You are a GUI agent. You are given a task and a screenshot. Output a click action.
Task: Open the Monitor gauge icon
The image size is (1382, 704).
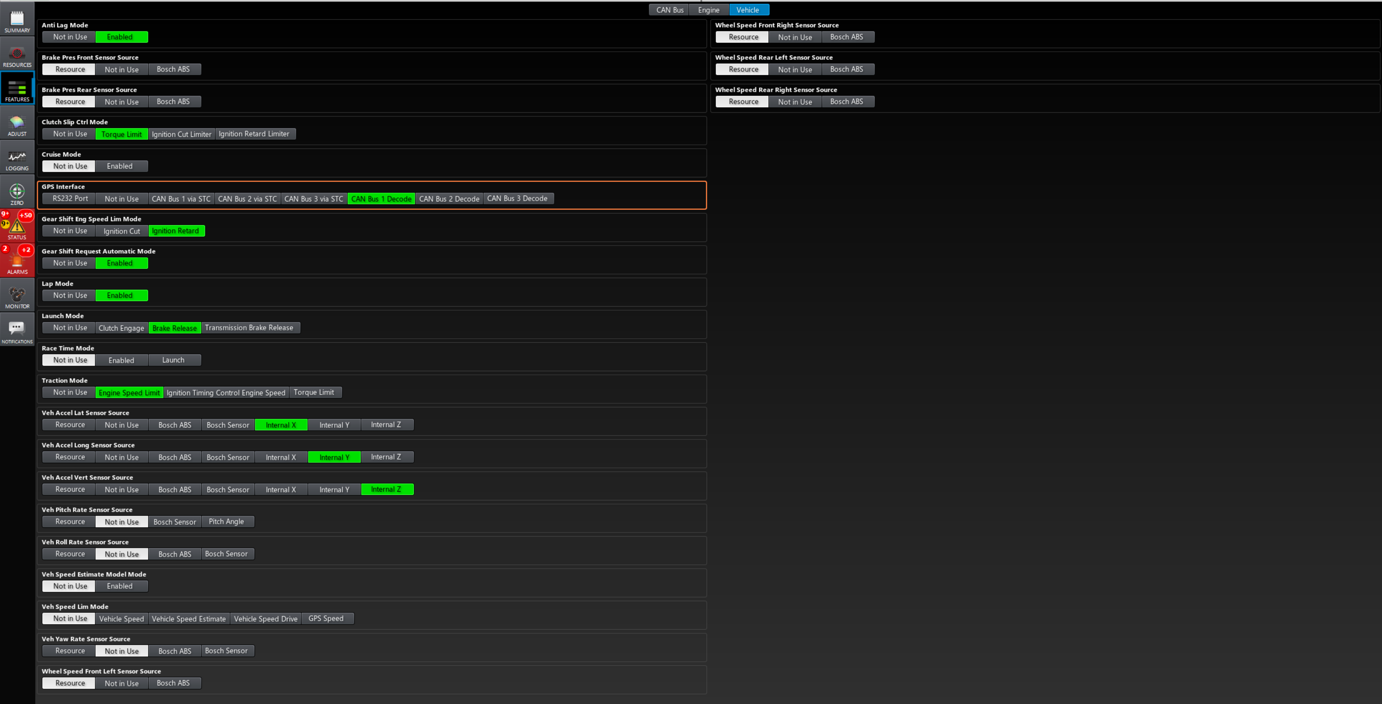[x=17, y=297]
